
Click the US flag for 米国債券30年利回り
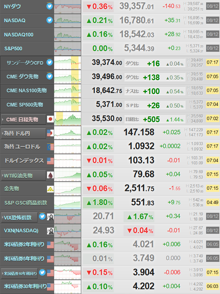click(x=50, y=287)
